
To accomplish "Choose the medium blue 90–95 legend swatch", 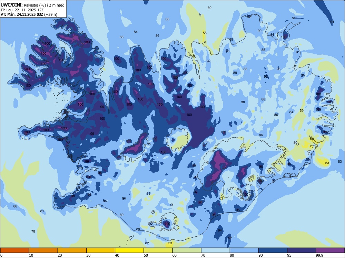I will click(x=273, y=250).
